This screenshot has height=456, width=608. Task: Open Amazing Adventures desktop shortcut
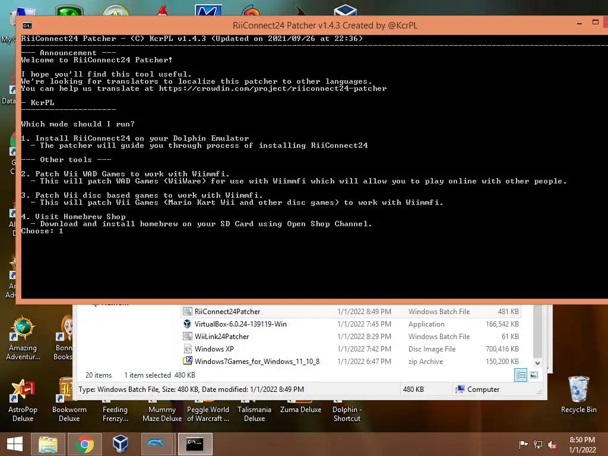click(23, 338)
